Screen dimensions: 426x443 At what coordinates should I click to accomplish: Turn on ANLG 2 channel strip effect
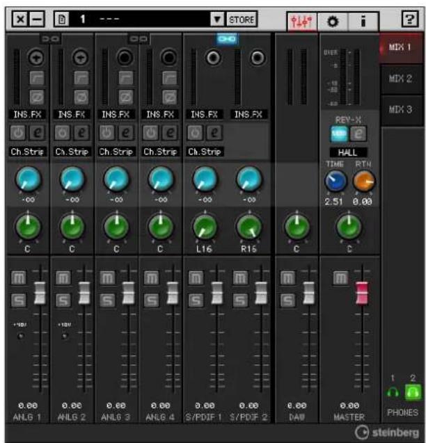tap(62, 133)
